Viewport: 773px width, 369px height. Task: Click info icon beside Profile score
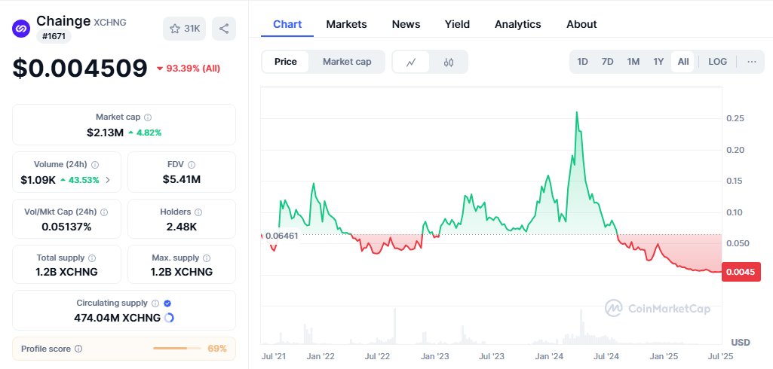(x=78, y=349)
